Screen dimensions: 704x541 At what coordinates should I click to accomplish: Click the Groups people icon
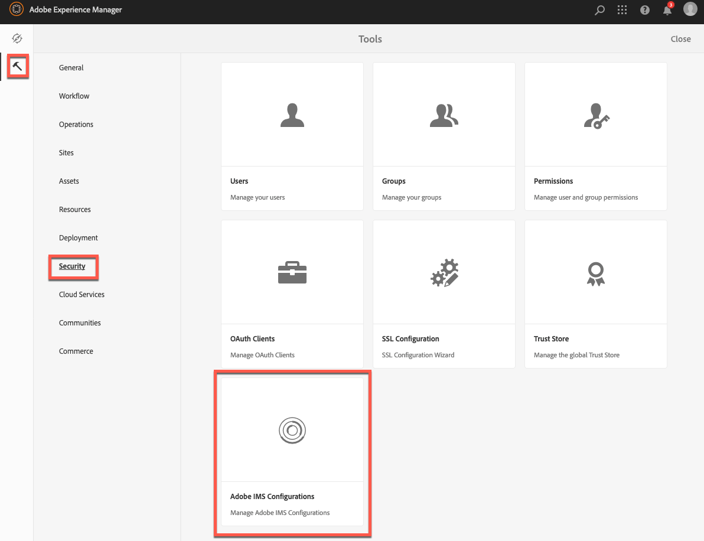click(x=444, y=115)
